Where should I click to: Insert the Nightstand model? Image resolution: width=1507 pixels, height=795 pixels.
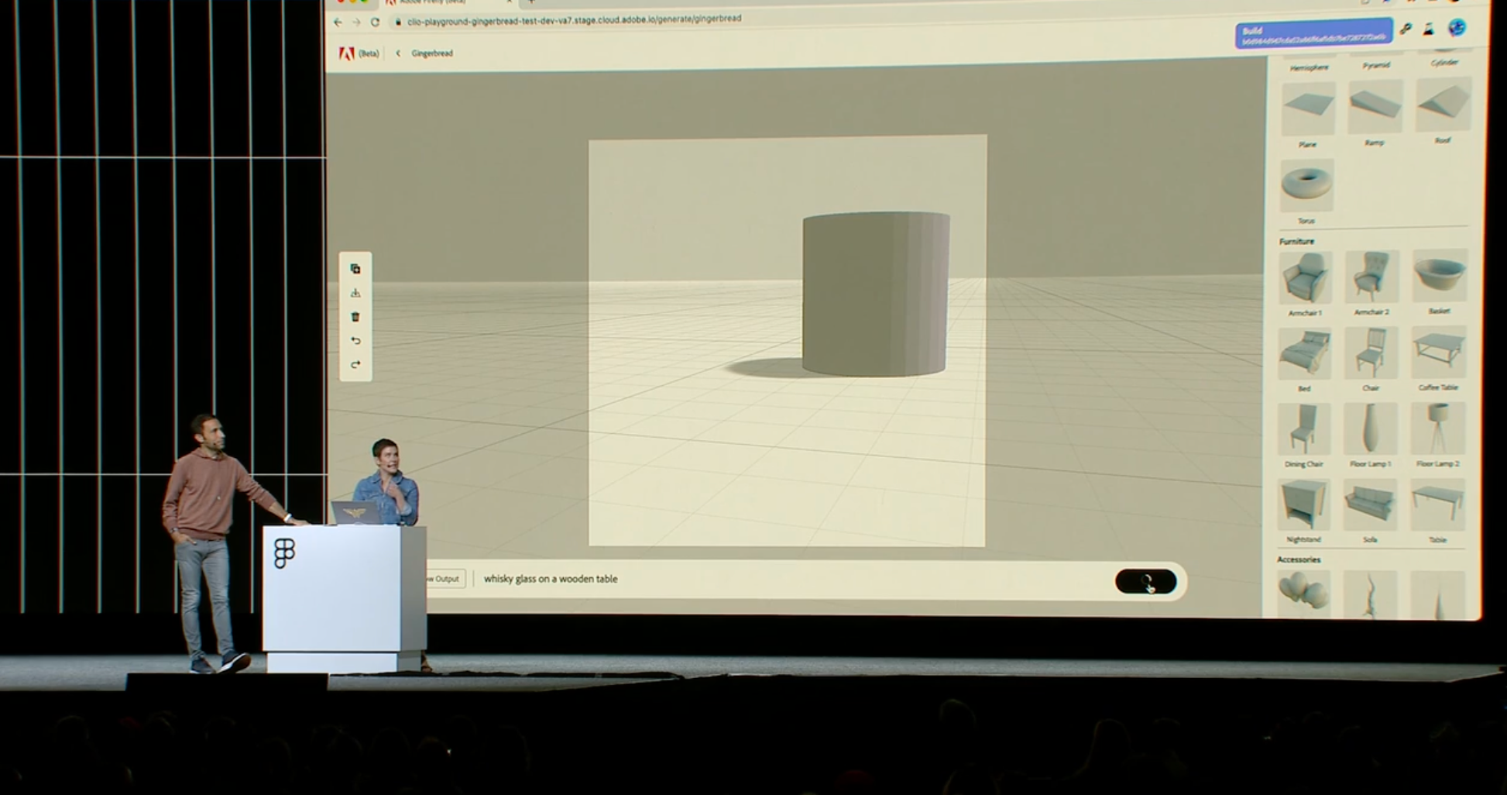tap(1304, 505)
